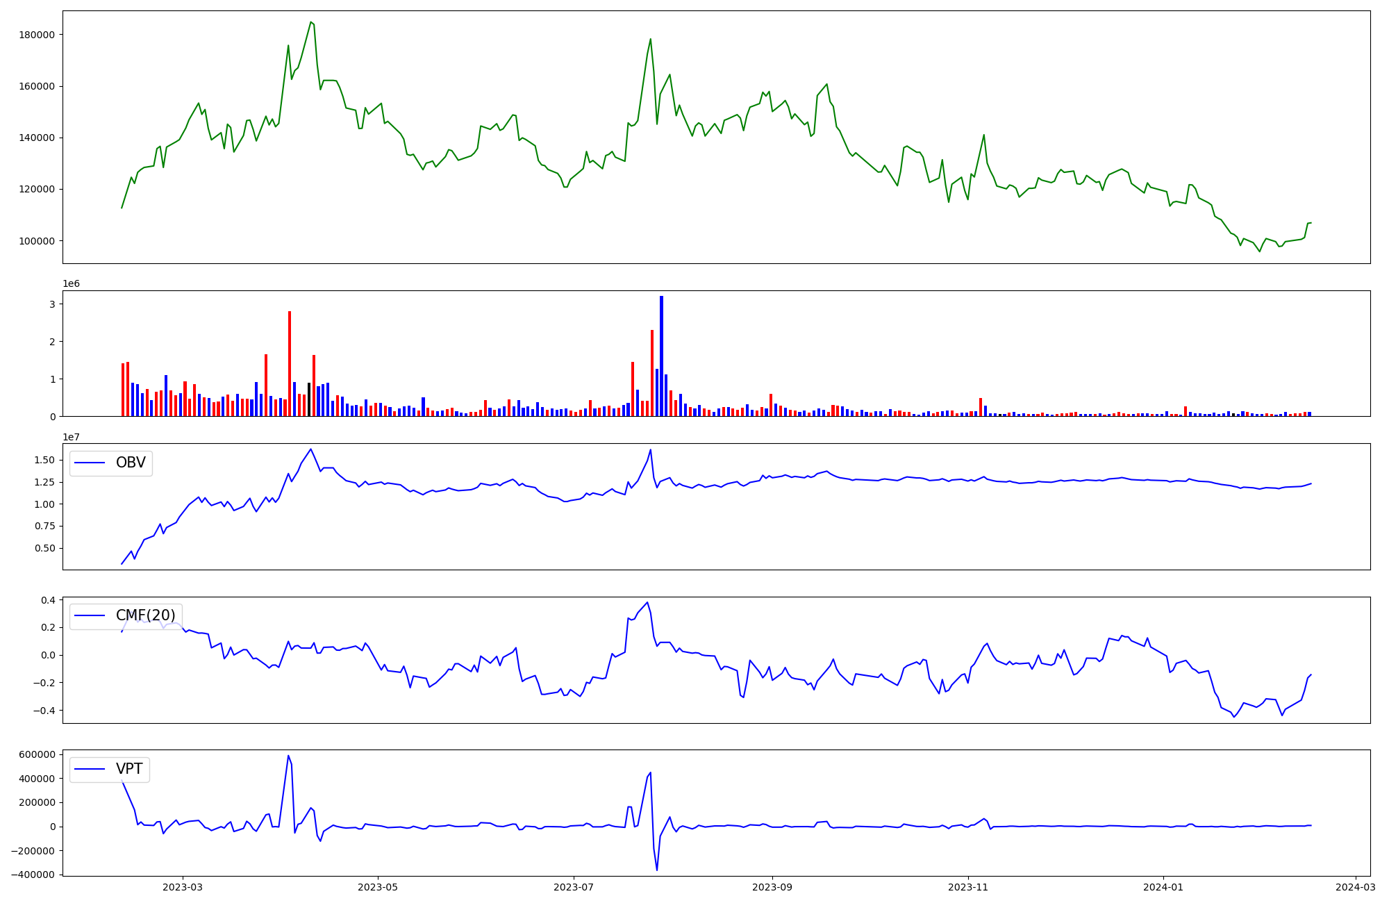Click the 2023-03 x-axis date label
Screen dimensions: 1389x903
[x=183, y=887]
